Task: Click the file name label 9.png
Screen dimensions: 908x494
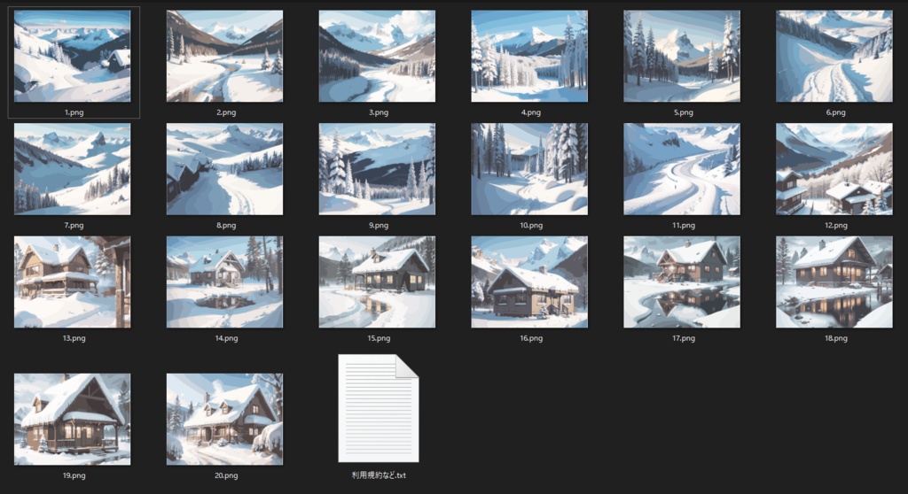Action: coord(379,226)
